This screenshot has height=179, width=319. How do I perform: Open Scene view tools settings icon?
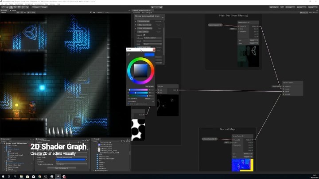click(x=91, y=12)
